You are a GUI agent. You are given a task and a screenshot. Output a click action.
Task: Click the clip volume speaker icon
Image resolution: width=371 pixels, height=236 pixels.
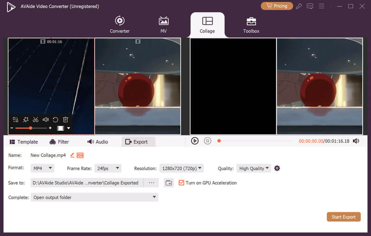pyautogui.click(x=45, y=120)
